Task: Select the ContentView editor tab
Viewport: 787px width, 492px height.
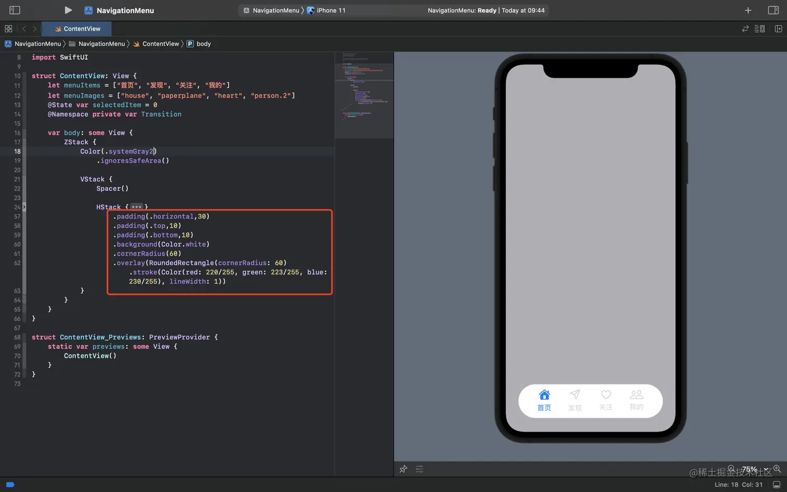Action: 77,29
